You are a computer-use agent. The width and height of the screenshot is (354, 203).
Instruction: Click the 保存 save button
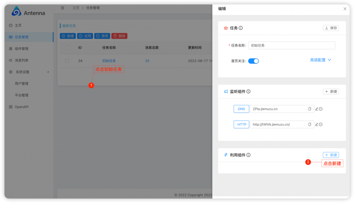pos(330,28)
